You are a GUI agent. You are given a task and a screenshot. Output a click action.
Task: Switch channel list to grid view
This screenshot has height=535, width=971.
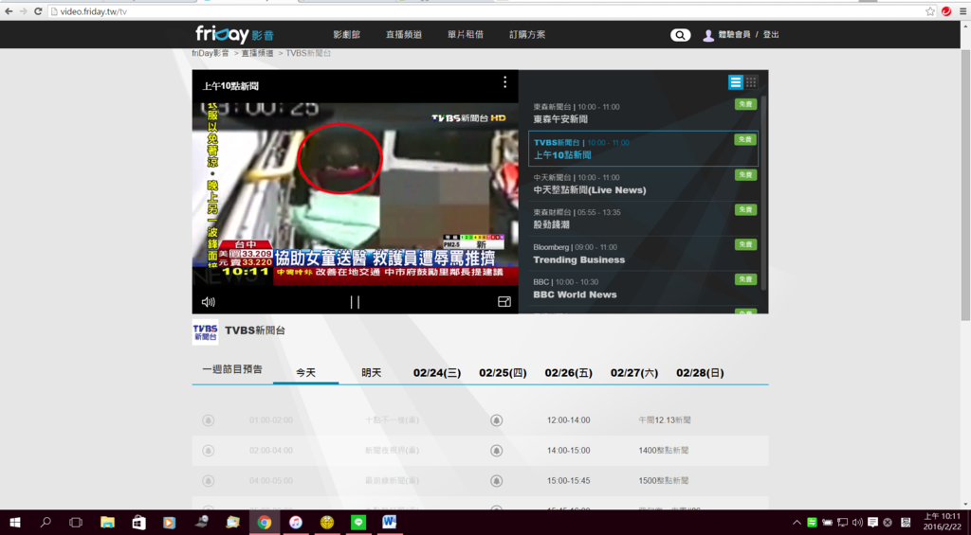[x=751, y=82]
